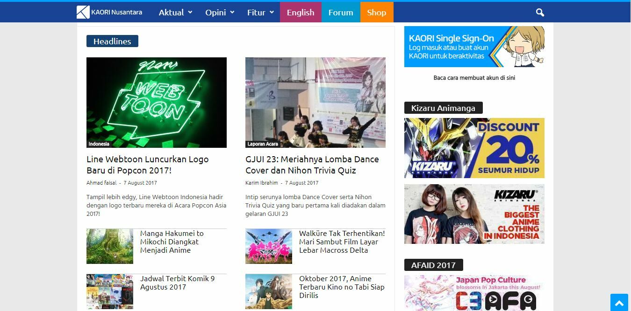Open the C3 AFA Japan Pop Culture banner
This screenshot has width=631, height=311.
(x=474, y=293)
